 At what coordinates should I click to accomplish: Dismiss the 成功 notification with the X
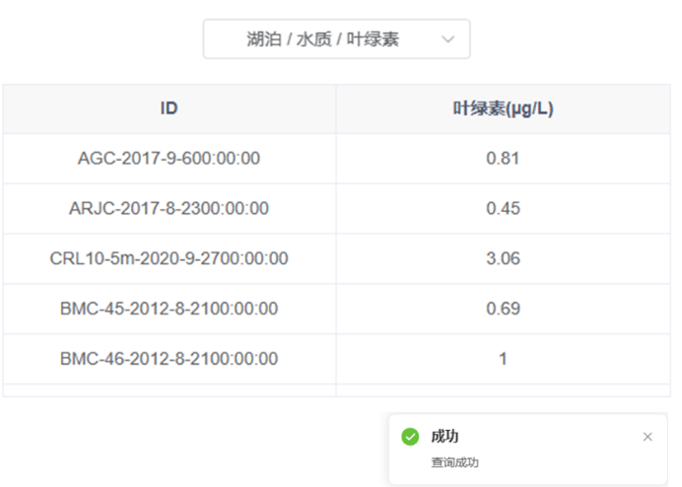click(648, 437)
